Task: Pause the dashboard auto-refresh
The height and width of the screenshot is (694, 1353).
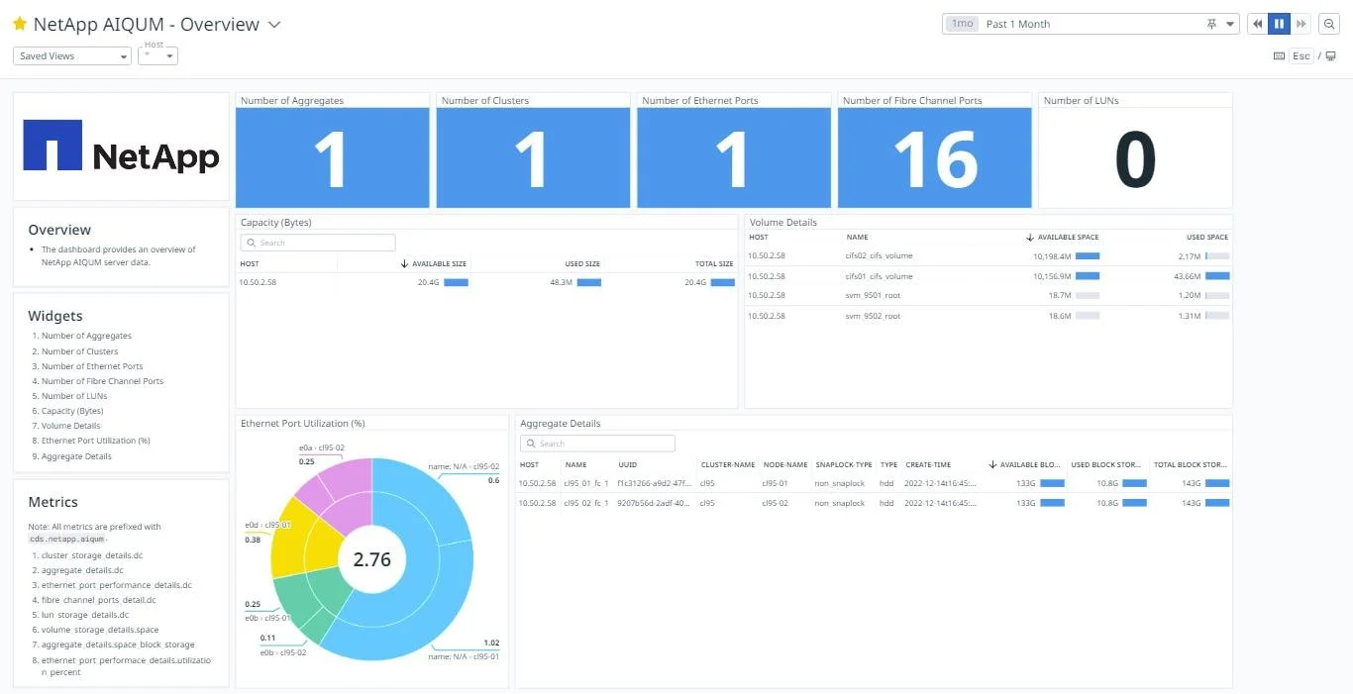Action: [1278, 23]
